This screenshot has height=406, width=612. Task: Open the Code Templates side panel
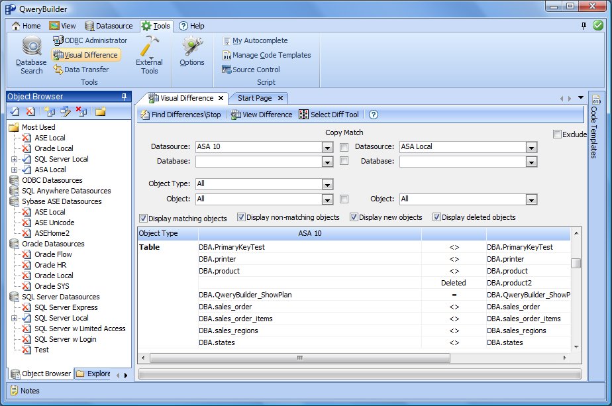pos(594,127)
